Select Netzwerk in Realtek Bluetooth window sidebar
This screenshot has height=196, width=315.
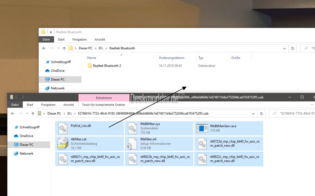point(58,88)
